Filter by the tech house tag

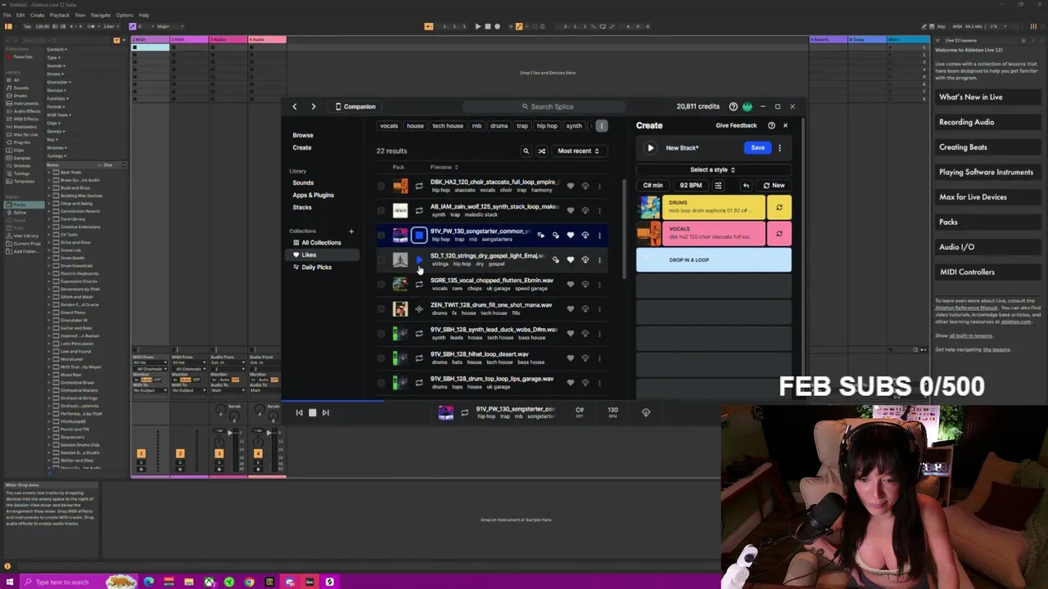447,126
